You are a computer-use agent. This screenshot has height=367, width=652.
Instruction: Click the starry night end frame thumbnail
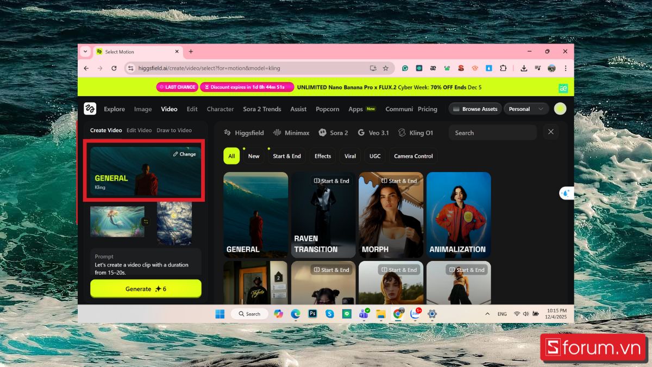(x=174, y=223)
